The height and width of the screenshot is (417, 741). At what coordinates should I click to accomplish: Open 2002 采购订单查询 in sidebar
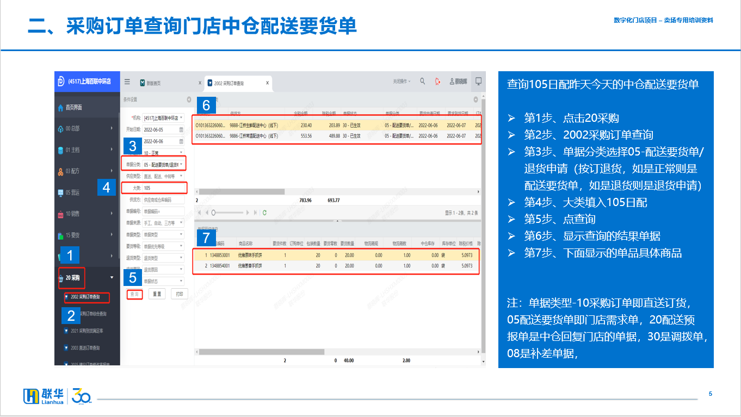pos(86,297)
